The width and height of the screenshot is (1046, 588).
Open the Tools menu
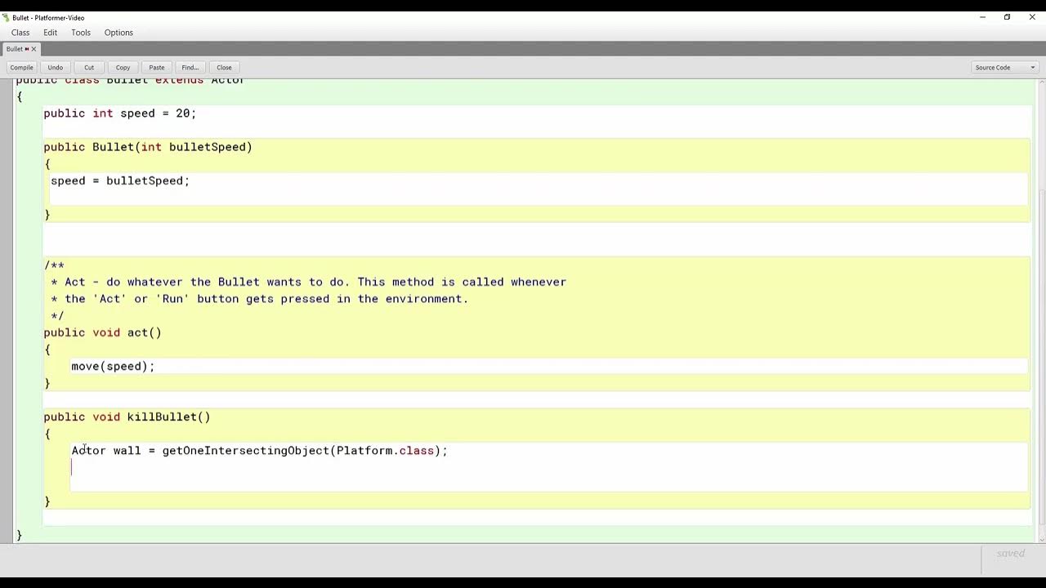point(81,33)
